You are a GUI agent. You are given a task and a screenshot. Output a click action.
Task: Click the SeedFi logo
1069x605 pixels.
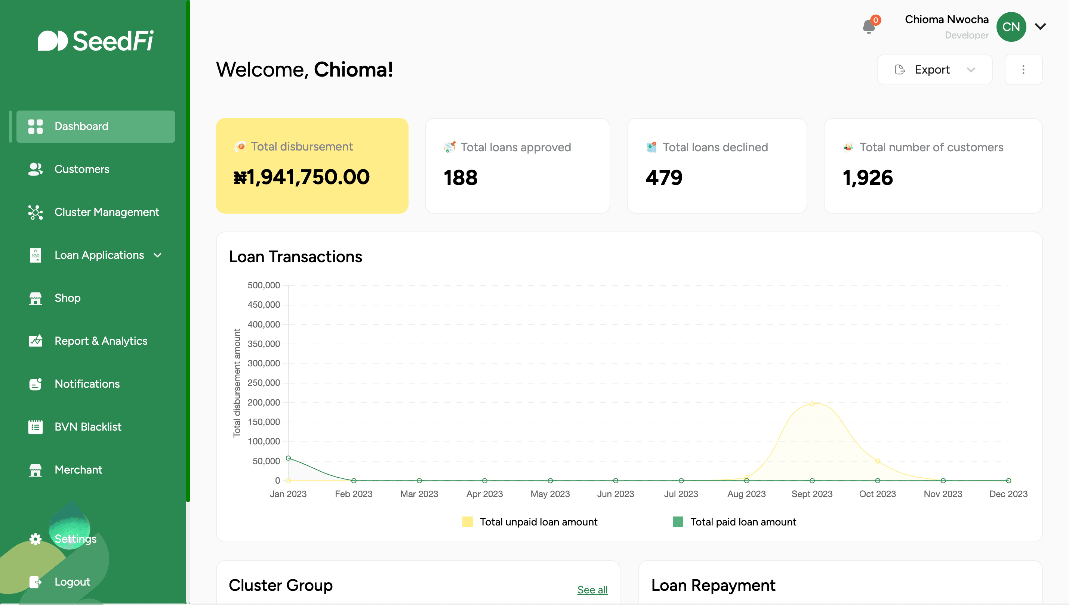pos(96,41)
